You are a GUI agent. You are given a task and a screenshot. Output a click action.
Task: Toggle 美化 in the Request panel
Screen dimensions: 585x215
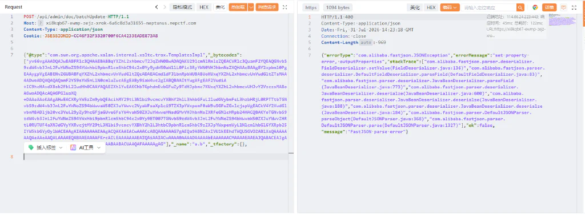(220, 7)
